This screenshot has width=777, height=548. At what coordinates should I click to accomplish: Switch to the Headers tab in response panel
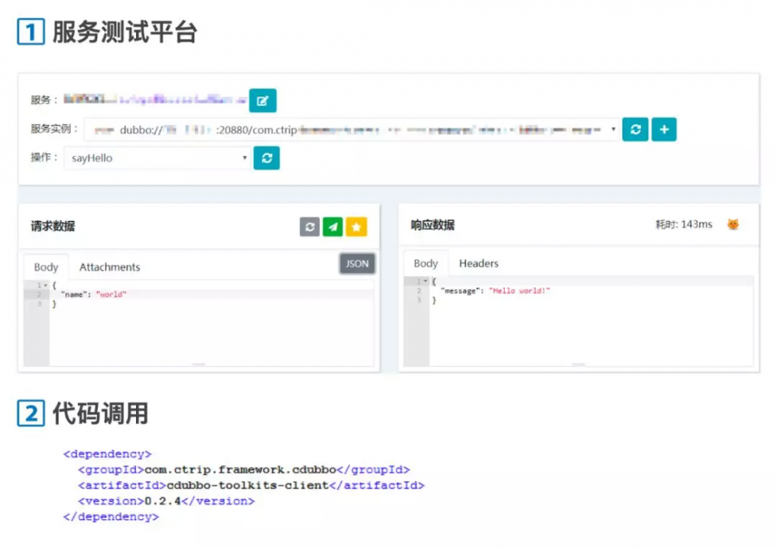[x=478, y=264]
